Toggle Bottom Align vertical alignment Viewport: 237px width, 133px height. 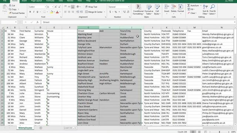73,7
